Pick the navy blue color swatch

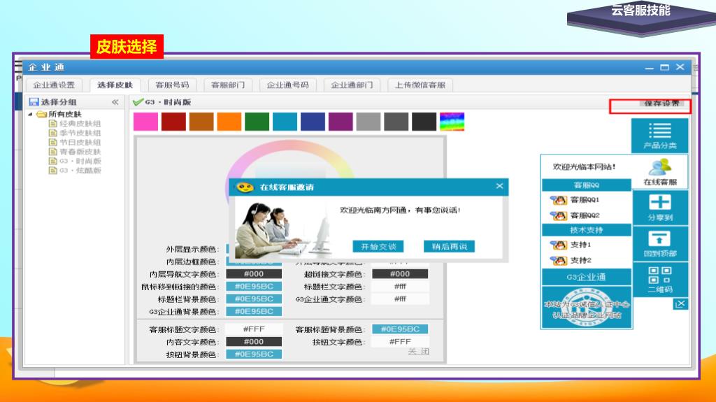click(313, 122)
